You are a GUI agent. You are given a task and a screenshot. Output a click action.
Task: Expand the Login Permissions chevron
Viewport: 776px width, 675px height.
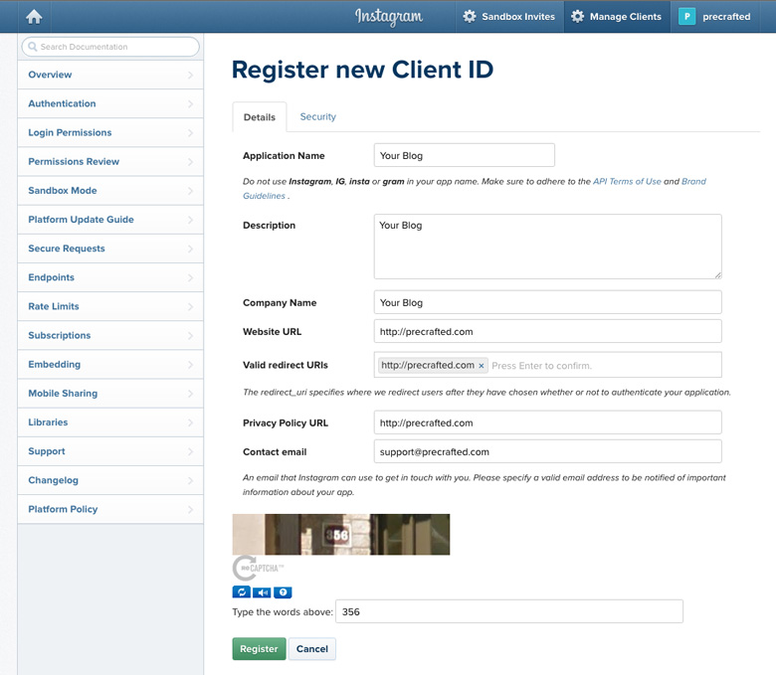(191, 132)
